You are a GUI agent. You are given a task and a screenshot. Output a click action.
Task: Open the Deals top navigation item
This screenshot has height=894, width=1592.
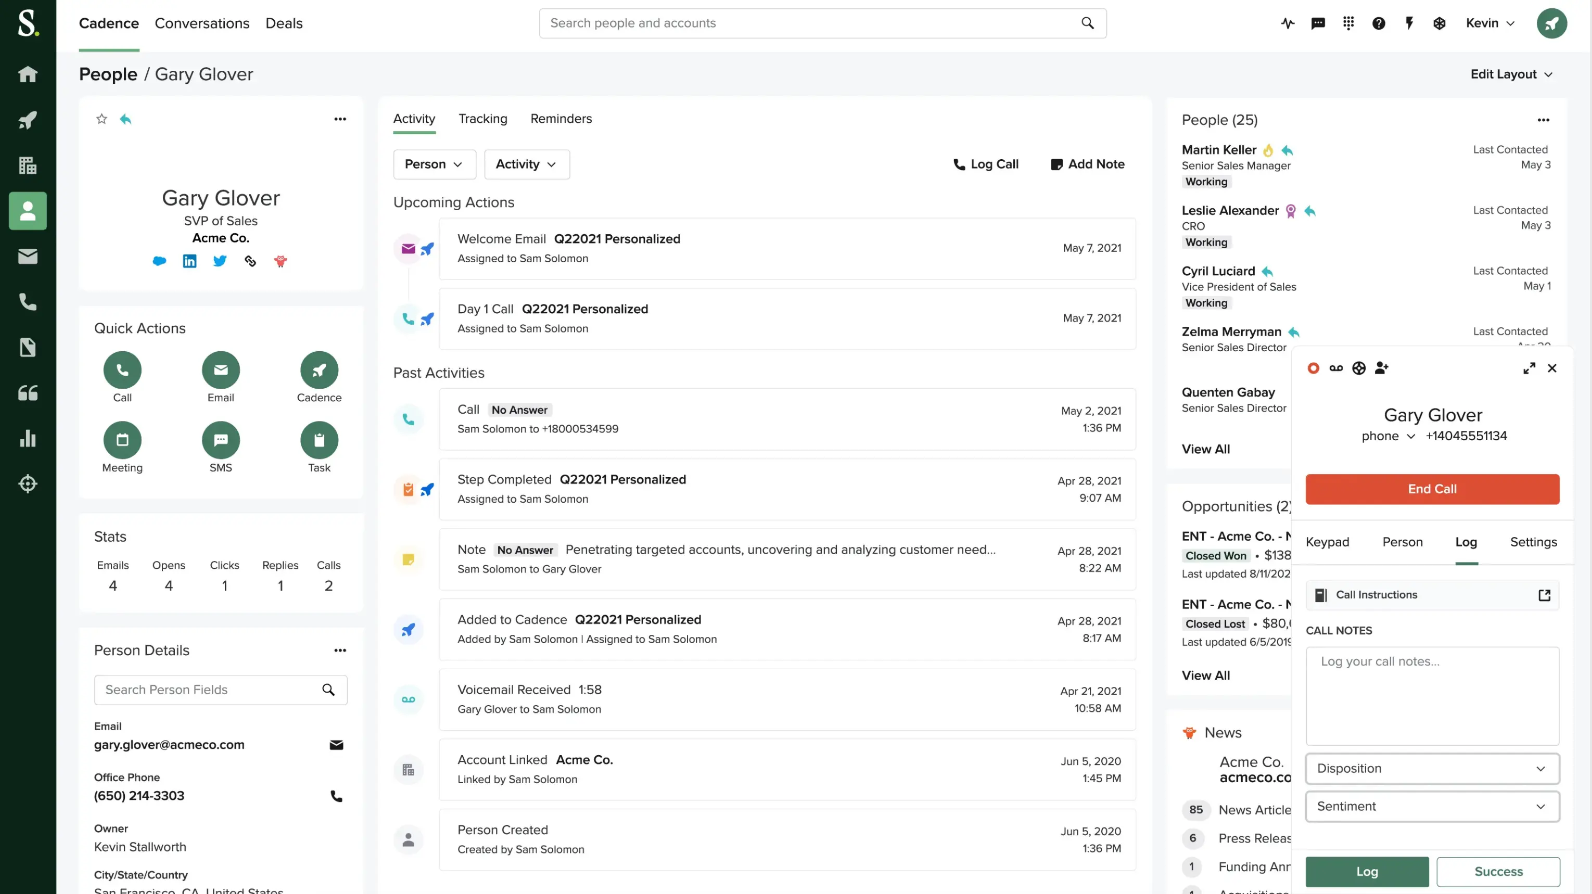(x=284, y=23)
